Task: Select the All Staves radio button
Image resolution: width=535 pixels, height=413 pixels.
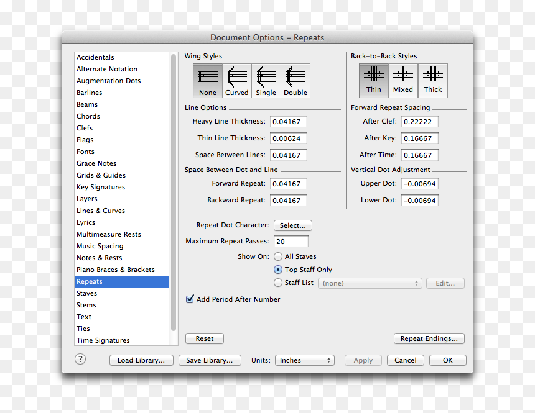Action: (278, 256)
